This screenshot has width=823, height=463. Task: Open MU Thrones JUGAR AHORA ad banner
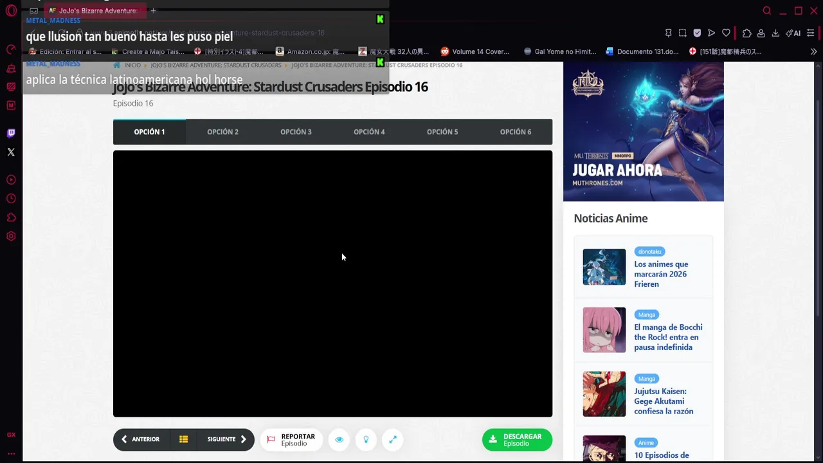pyautogui.click(x=644, y=132)
